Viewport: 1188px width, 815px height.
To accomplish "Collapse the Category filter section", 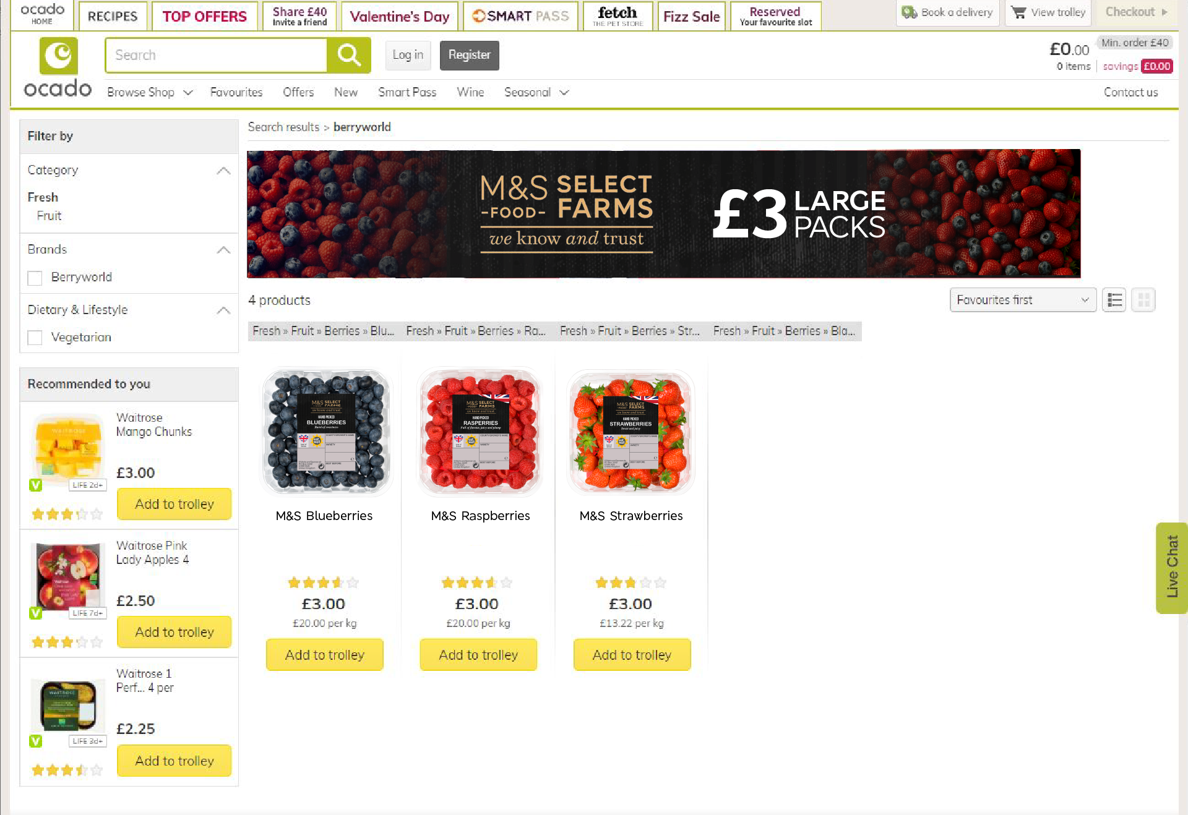I will tap(223, 171).
